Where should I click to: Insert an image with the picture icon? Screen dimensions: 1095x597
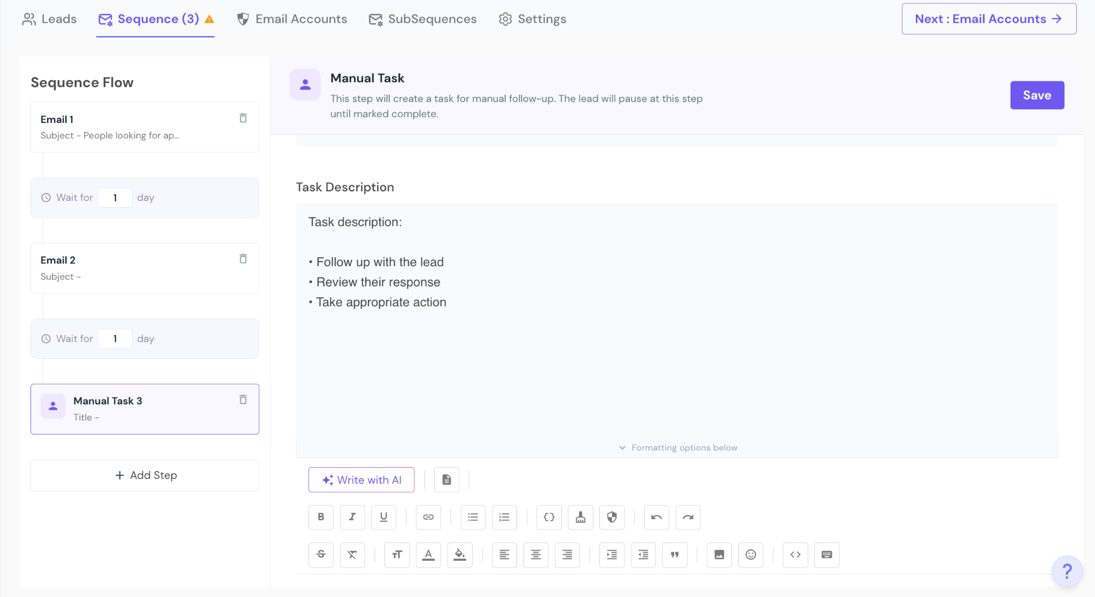pos(719,554)
